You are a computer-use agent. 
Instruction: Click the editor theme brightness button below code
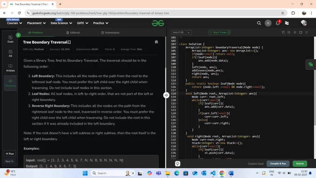click(178, 164)
